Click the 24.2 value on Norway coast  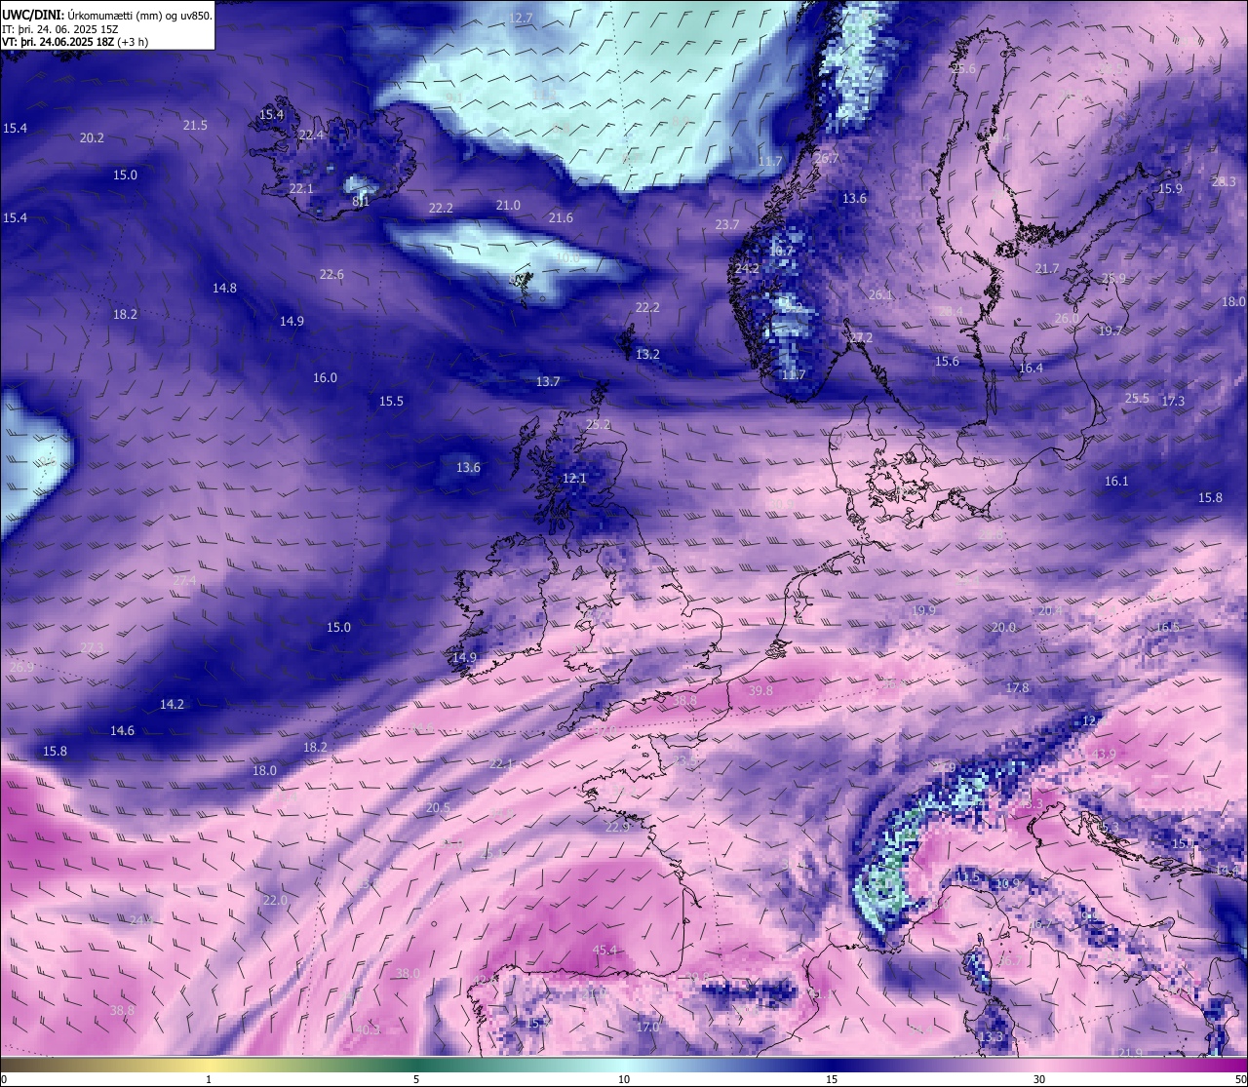[747, 268]
